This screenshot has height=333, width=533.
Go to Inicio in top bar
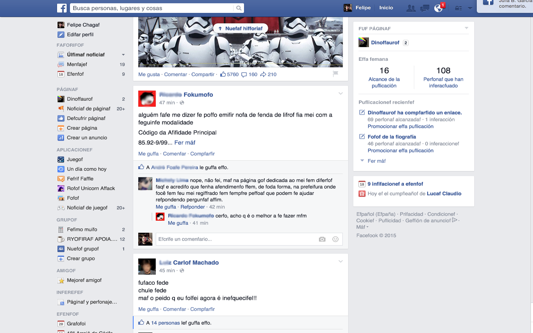point(386,8)
